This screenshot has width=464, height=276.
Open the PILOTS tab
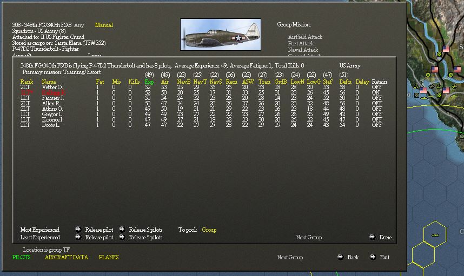point(21,257)
